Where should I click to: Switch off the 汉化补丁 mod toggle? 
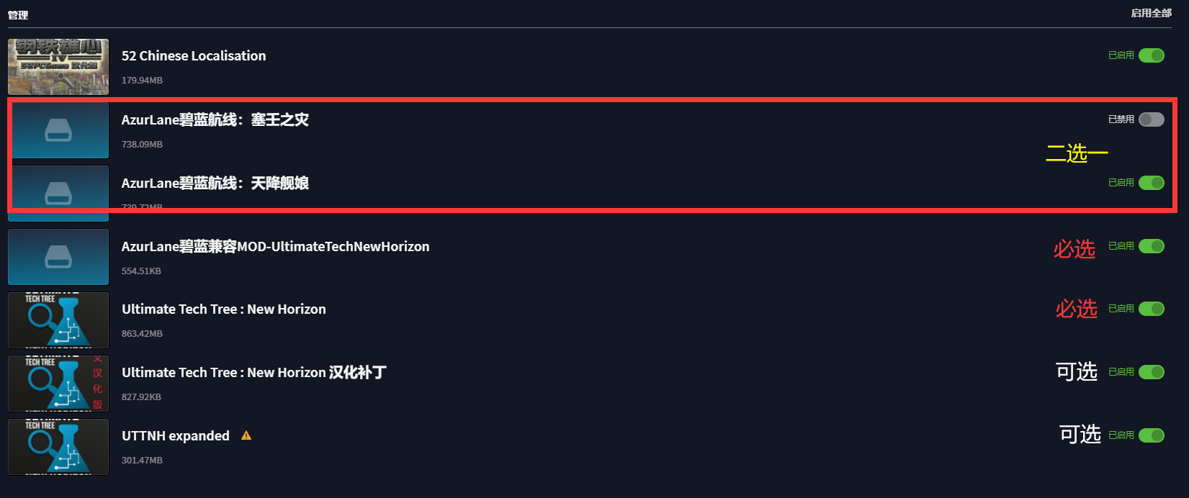pos(1151,372)
